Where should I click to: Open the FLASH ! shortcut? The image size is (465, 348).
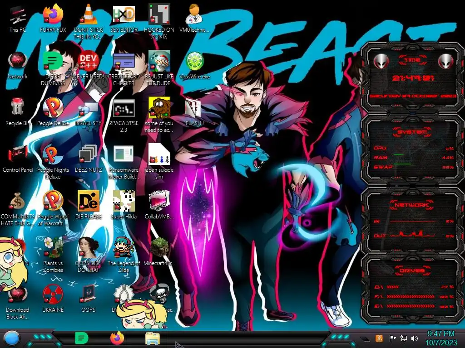[194, 112]
